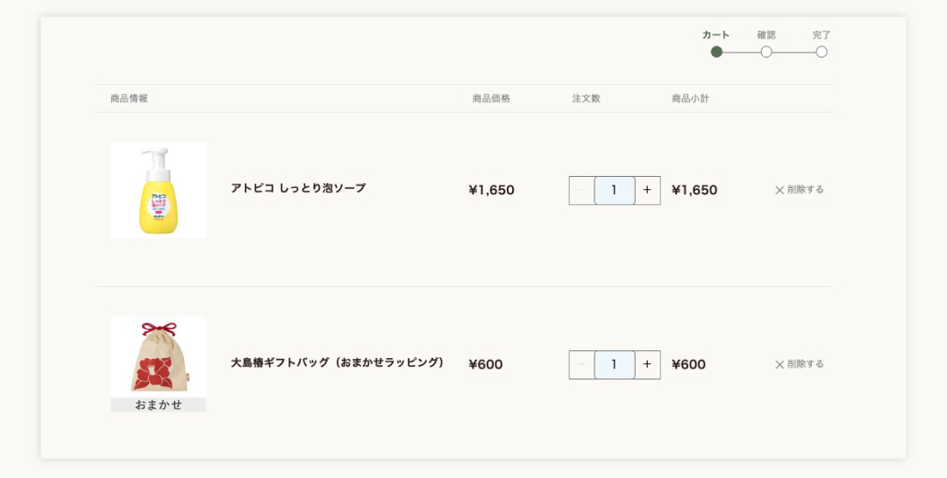Increase the Atopico soap quantity with plus
947x478 pixels.
tap(647, 190)
